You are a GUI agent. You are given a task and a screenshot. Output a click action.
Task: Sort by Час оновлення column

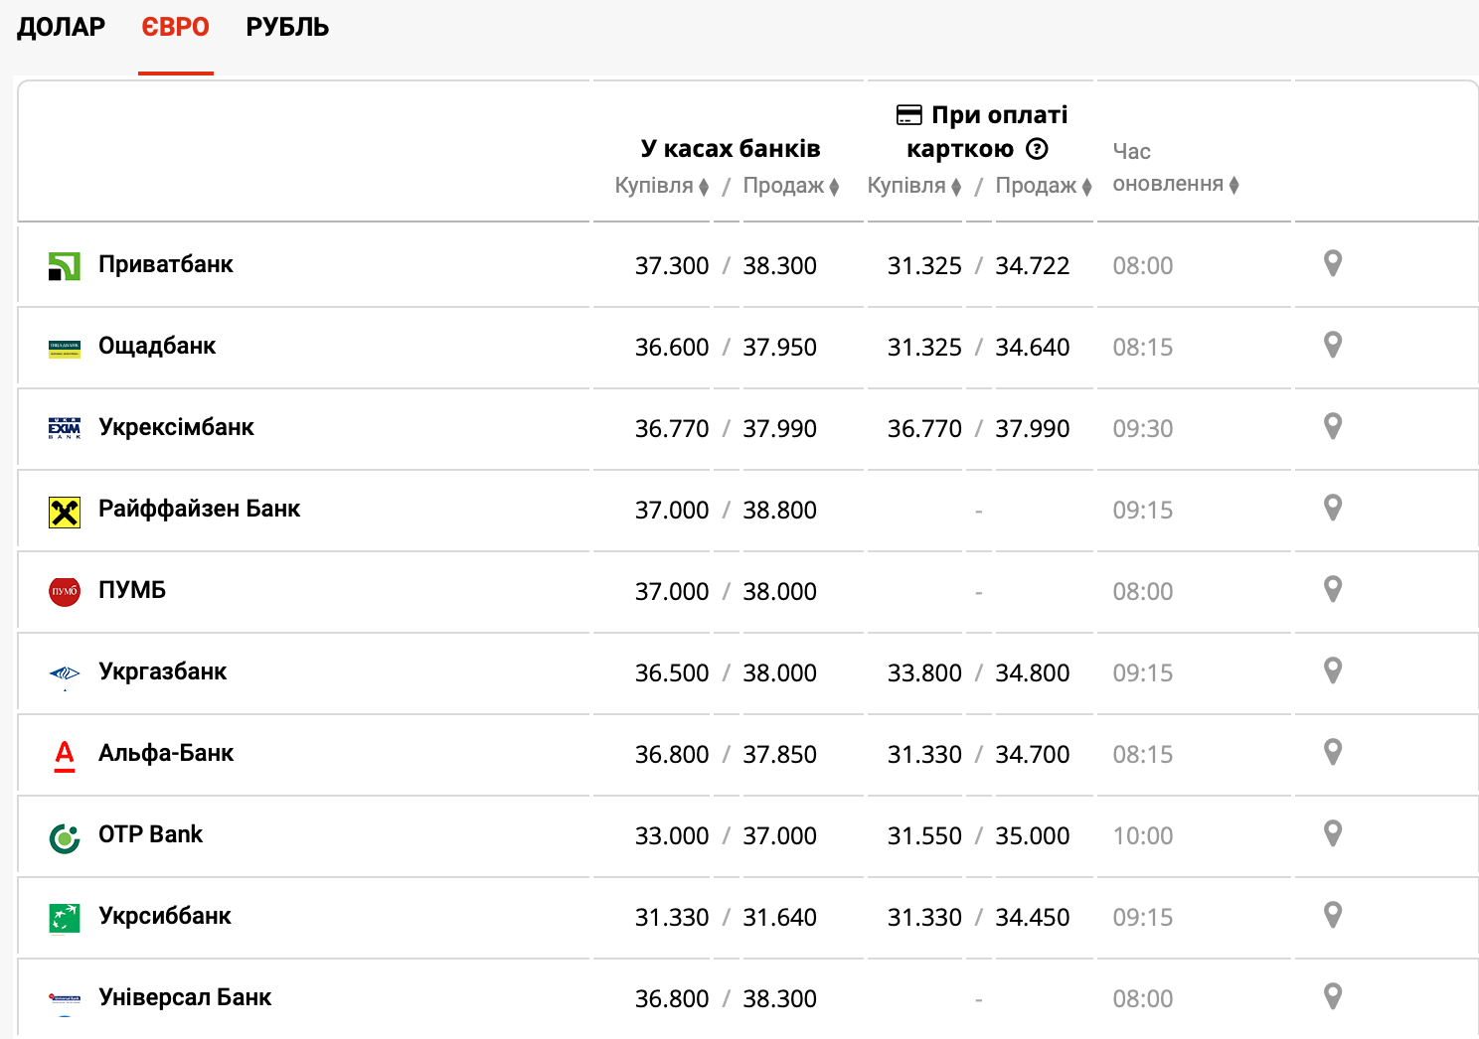point(1175,185)
